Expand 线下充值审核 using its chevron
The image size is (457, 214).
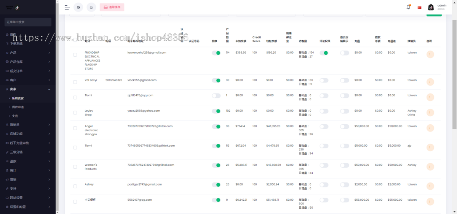(49, 143)
